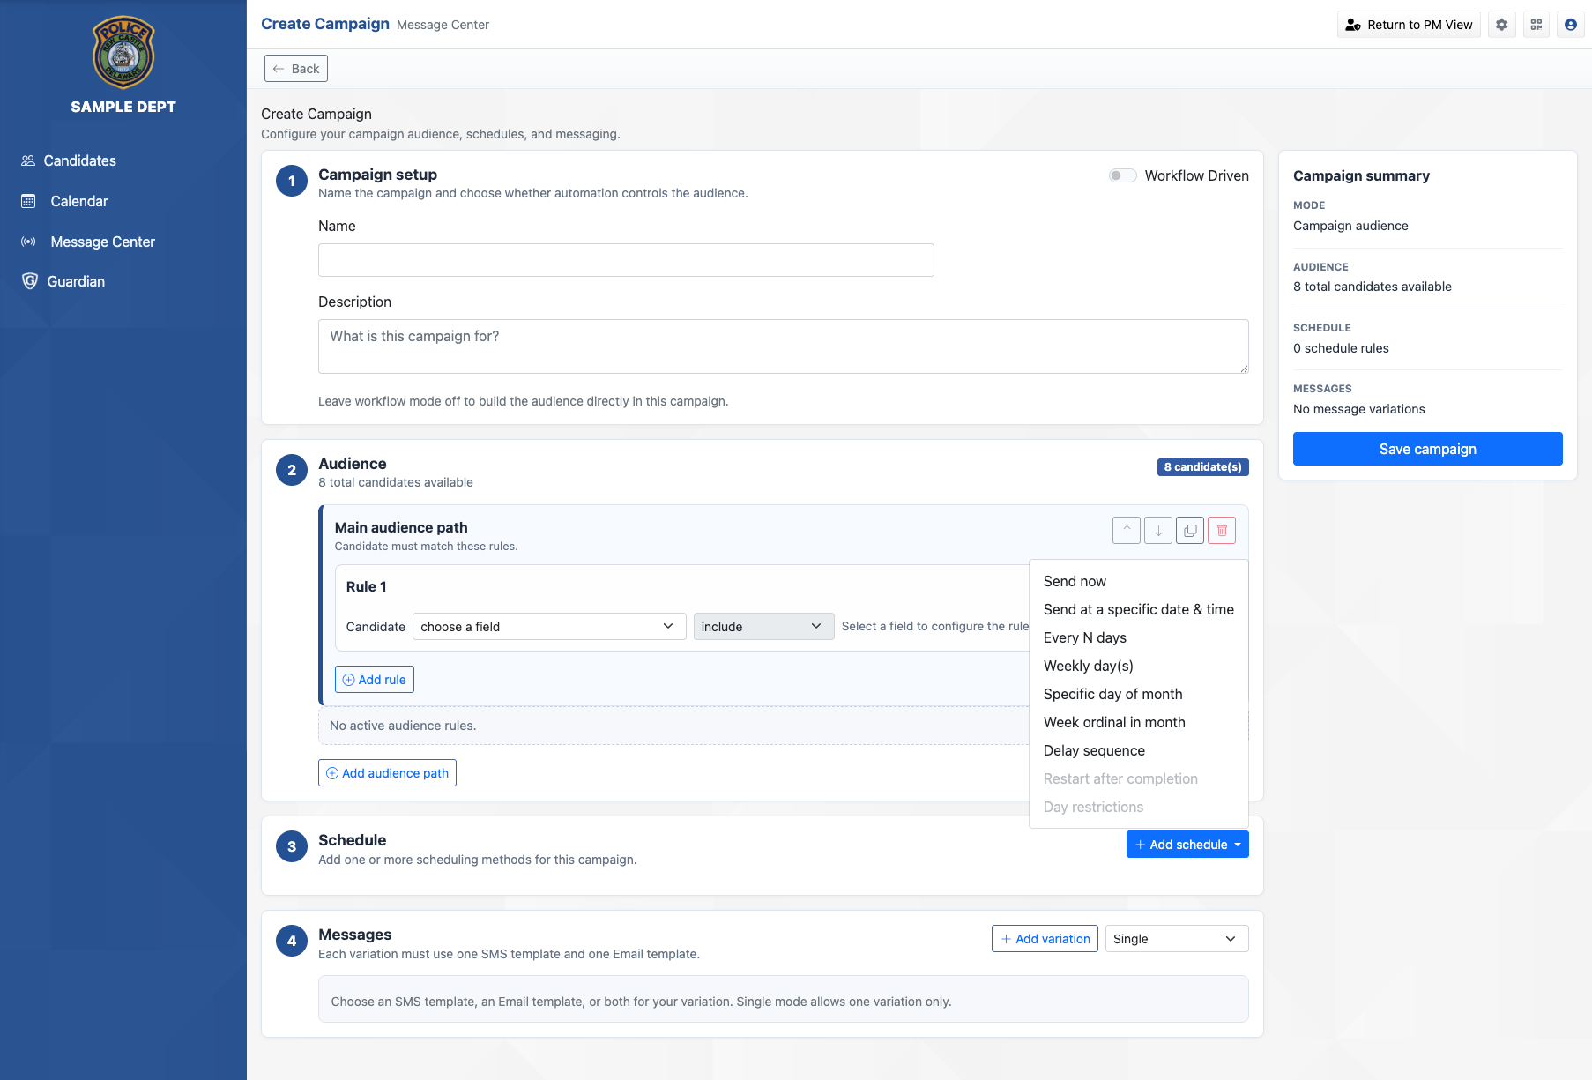Click the '8 candidate(s)' badge

tap(1202, 467)
